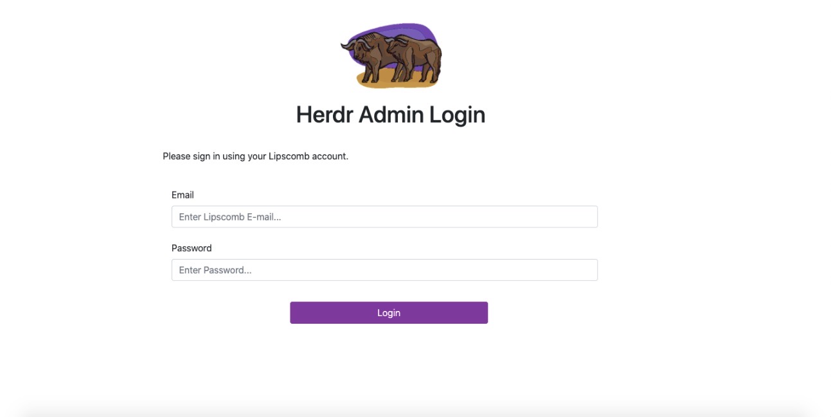Click the Login text on the button
The height and width of the screenshot is (417, 831).
389,313
